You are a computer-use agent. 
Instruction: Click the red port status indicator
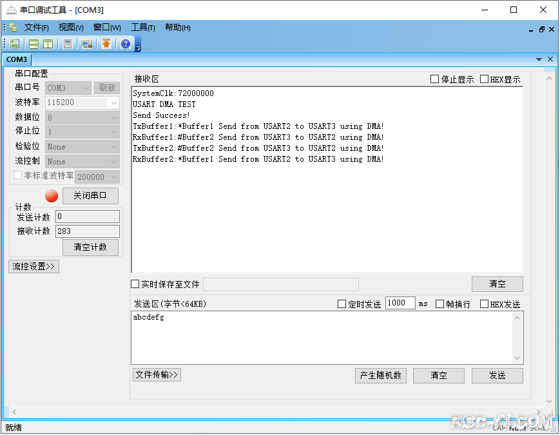52,196
